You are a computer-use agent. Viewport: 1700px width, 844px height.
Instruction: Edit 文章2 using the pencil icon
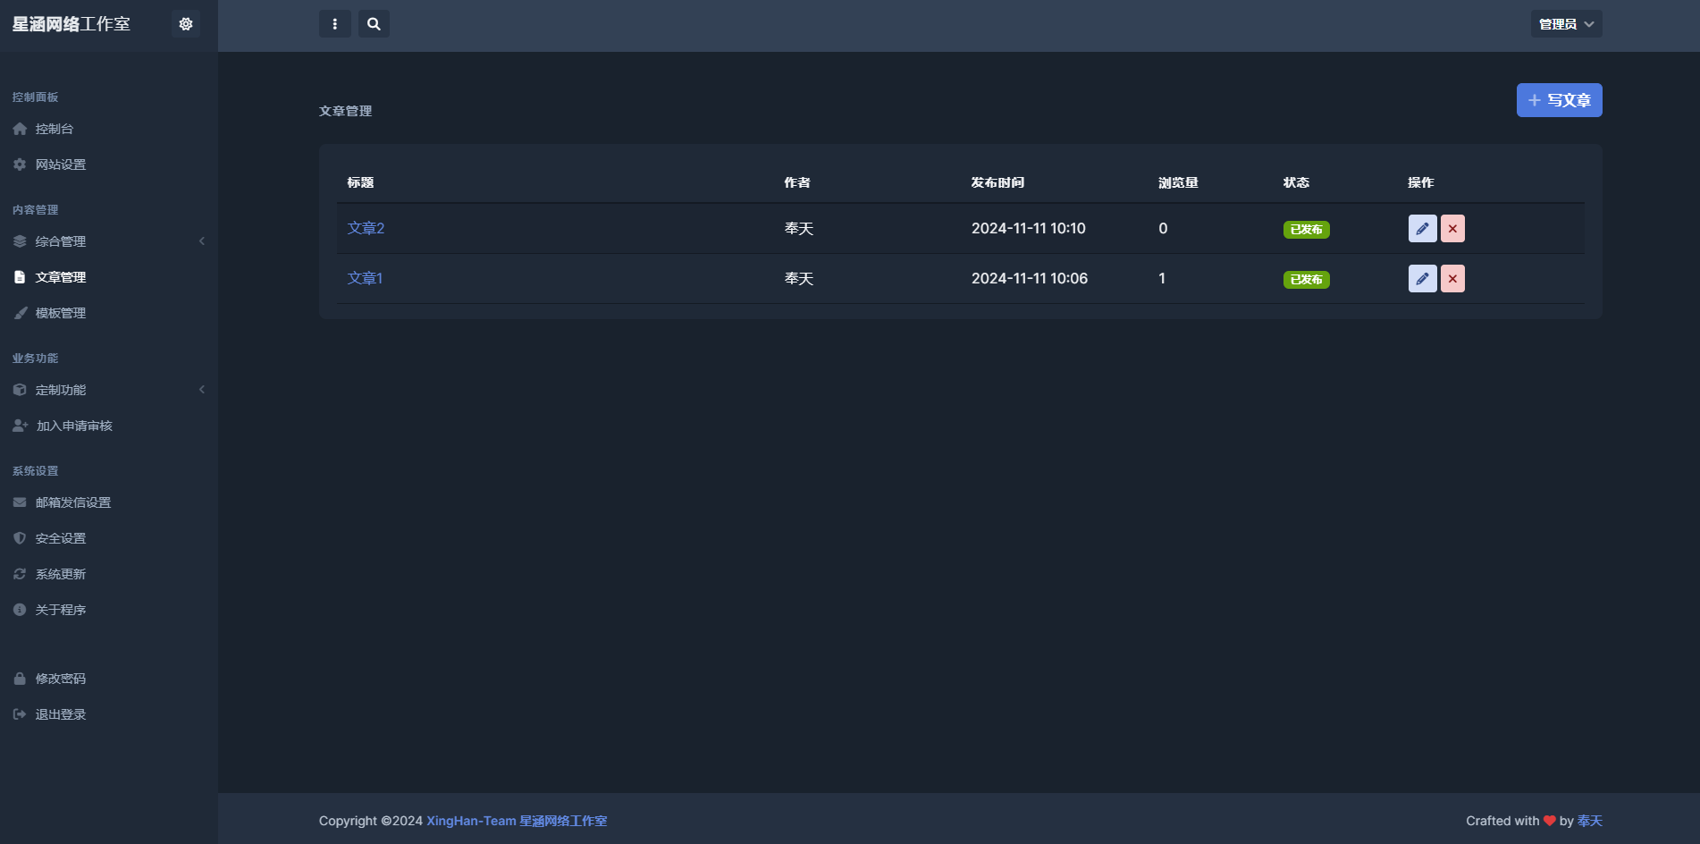tap(1422, 229)
